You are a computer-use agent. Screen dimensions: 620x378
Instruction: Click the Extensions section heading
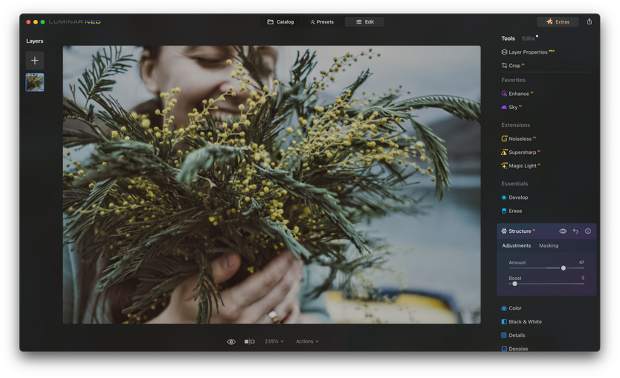click(x=516, y=125)
